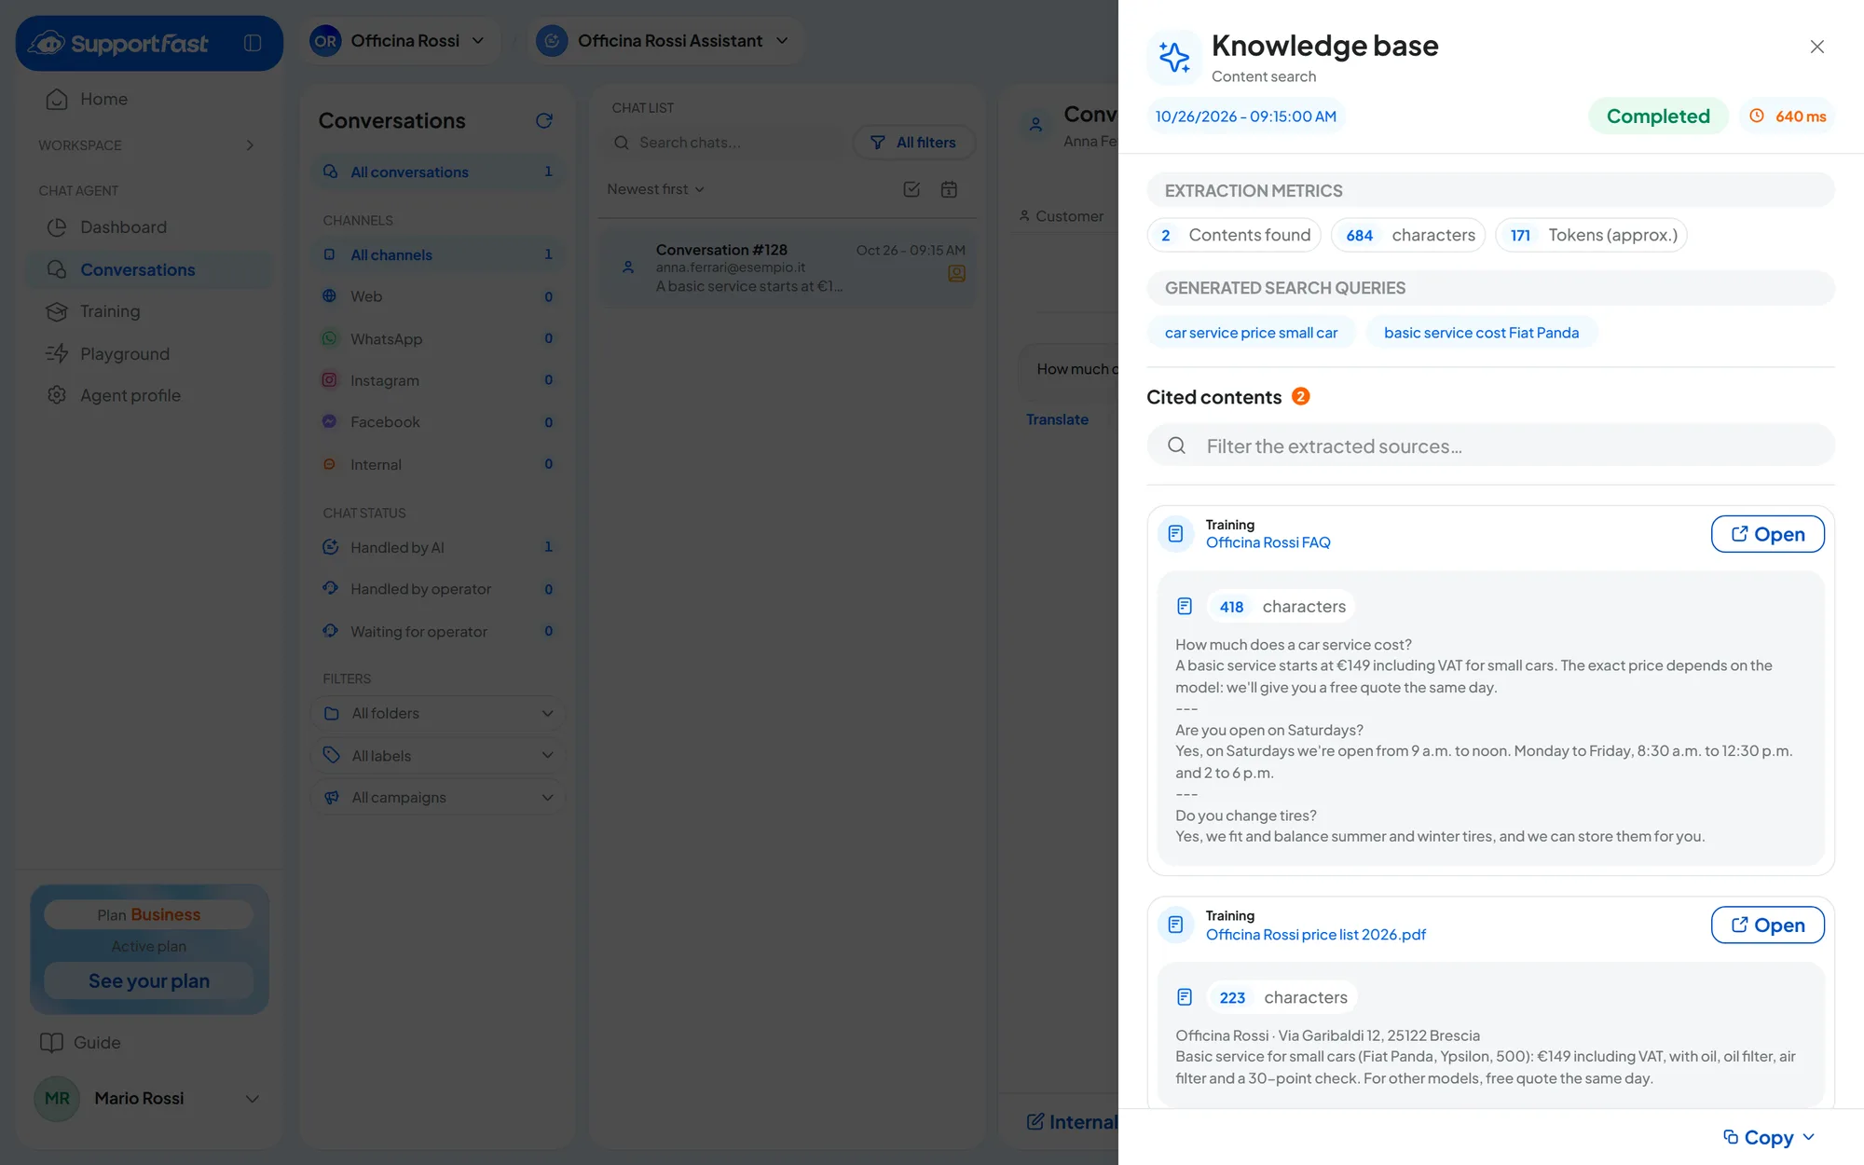Click the Officina Rossi FAQ link
The width and height of the screenshot is (1864, 1165).
pos(1268,542)
